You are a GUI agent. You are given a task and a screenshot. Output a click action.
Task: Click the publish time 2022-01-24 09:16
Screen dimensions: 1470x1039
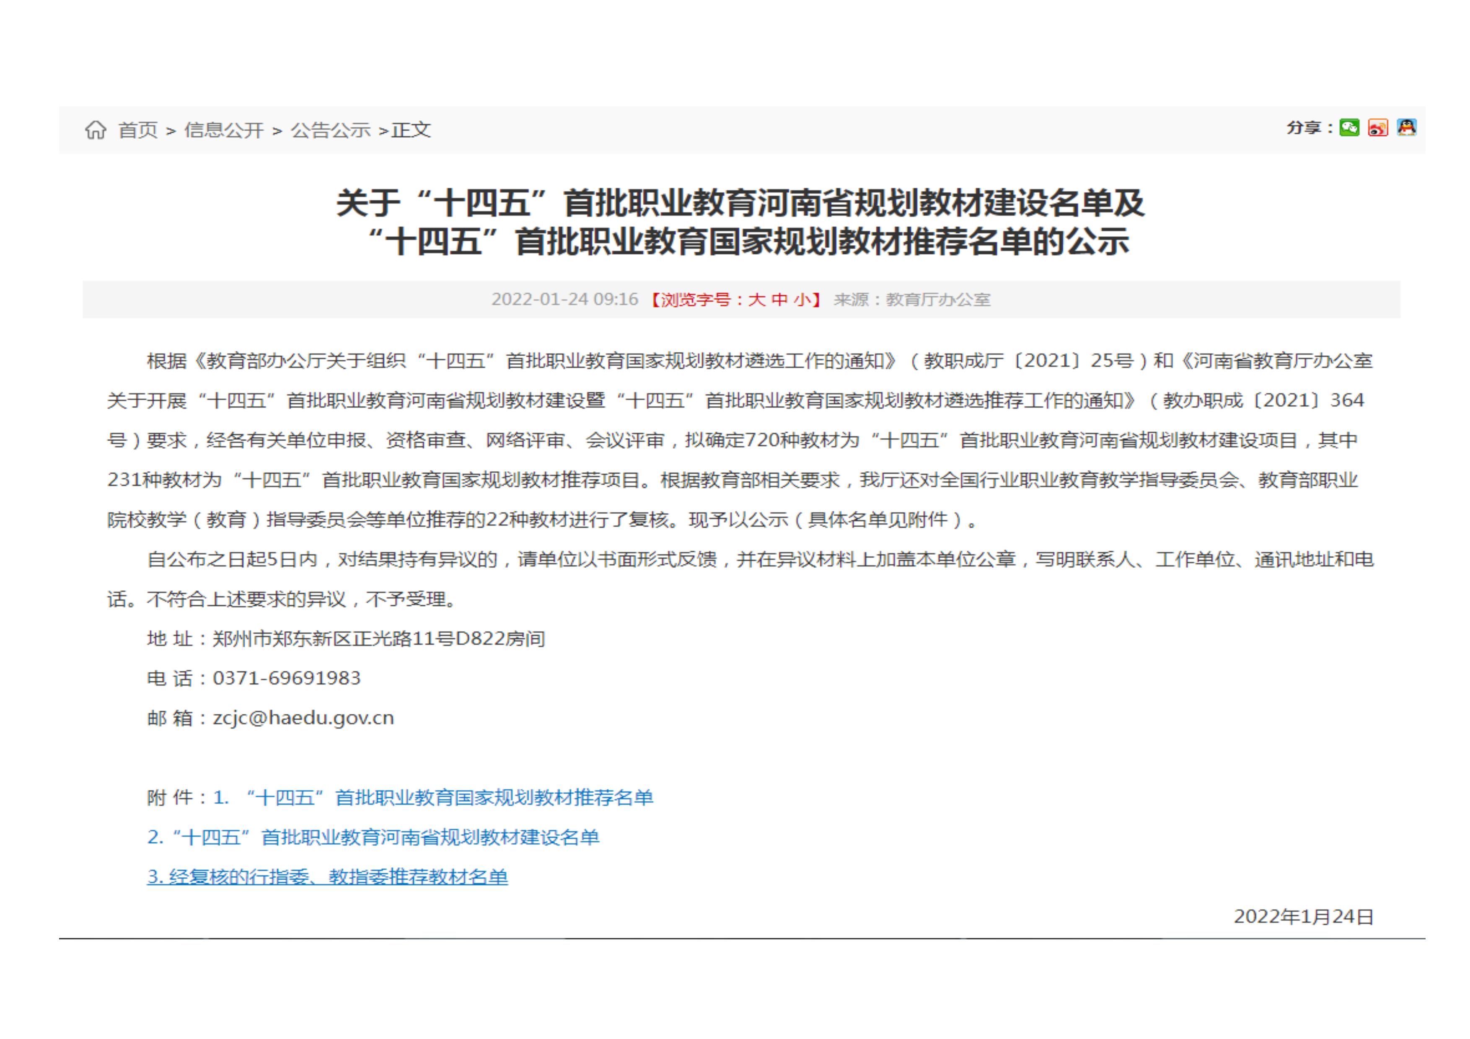pos(565,300)
